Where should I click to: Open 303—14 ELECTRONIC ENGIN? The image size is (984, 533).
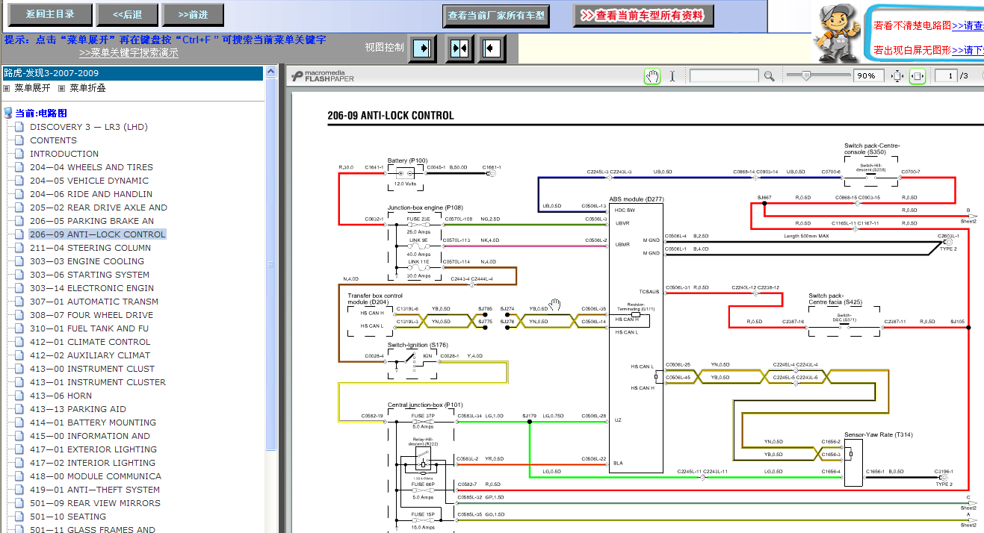92,288
